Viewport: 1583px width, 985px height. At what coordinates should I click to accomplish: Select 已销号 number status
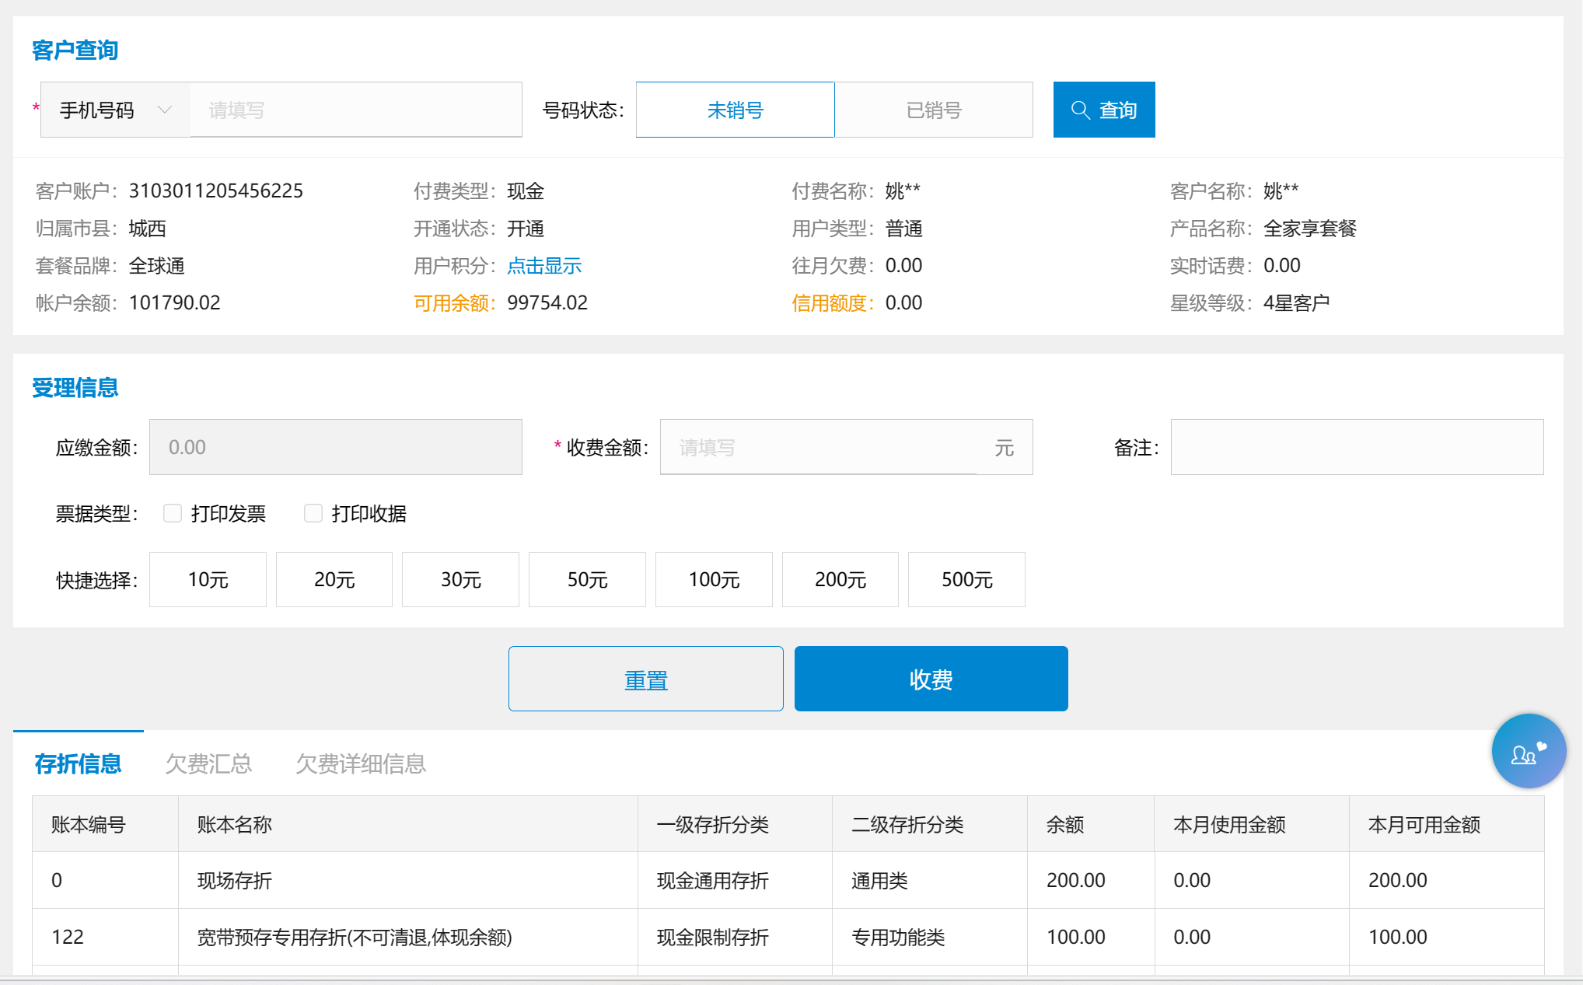tap(934, 110)
